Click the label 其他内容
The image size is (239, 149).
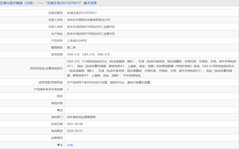pos(57,103)
